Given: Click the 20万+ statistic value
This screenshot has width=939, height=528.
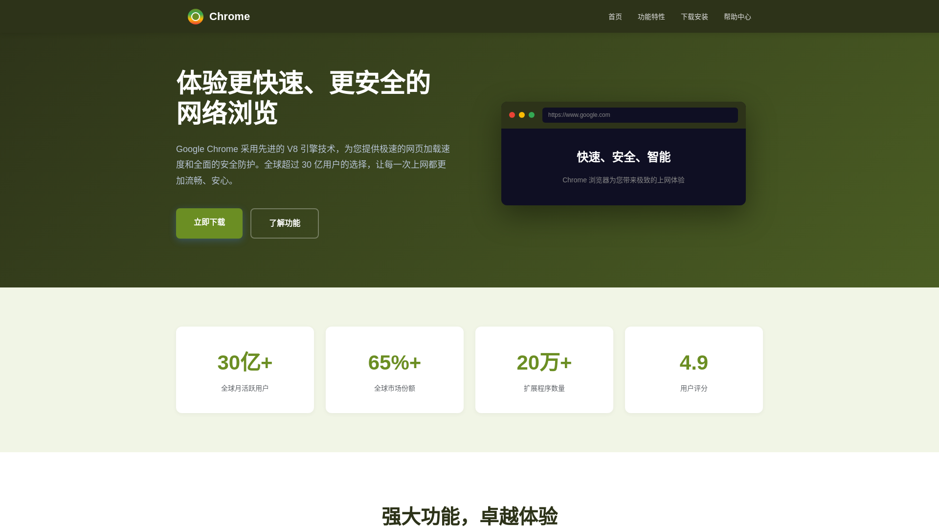Looking at the screenshot, I should [544, 362].
